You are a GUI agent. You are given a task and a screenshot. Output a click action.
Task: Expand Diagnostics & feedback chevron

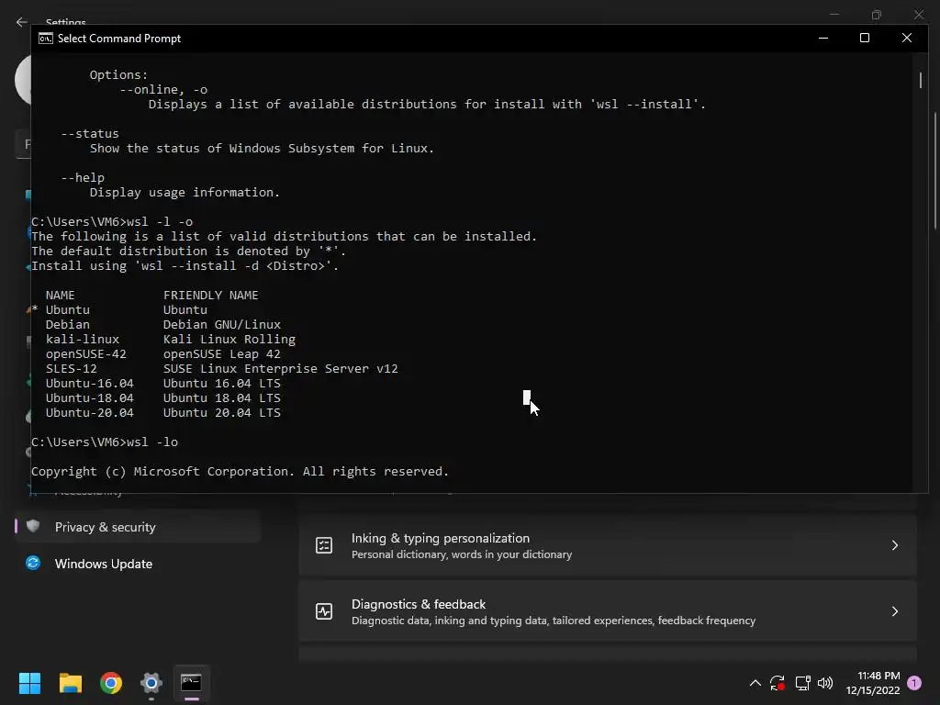tap(894, 611)
